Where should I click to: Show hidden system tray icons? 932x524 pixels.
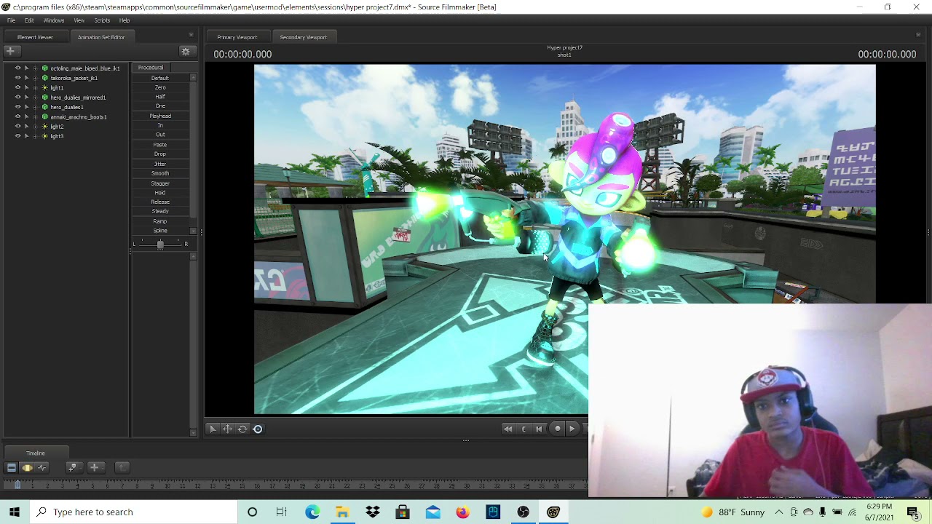click(779, 512)
